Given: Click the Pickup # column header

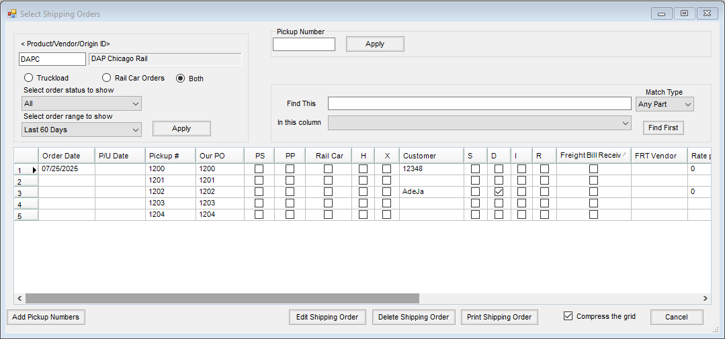Looking at the screenshot, I should (171, 156).
